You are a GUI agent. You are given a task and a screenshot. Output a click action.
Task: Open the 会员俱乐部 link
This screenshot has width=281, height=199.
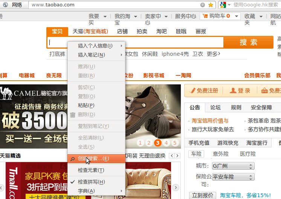pyautogui.click(x=257, y=75)
